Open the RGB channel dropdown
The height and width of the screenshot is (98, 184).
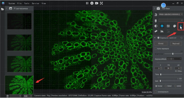click(x=28, y=96)
